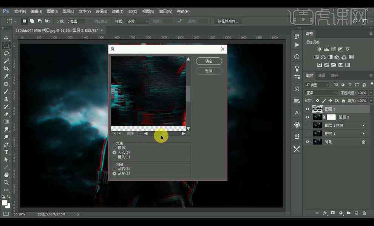The width and height of the screenshot is (374, 226).
Task: Click the background color swatch
Action: pos(8,206)
